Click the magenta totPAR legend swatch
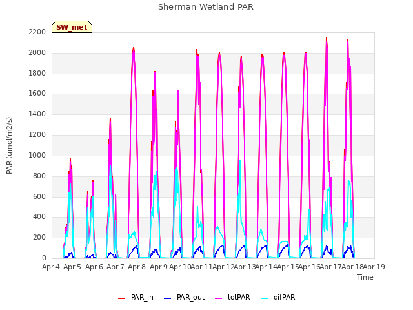Viewport: 413px width, 310px height. [218, 298]
